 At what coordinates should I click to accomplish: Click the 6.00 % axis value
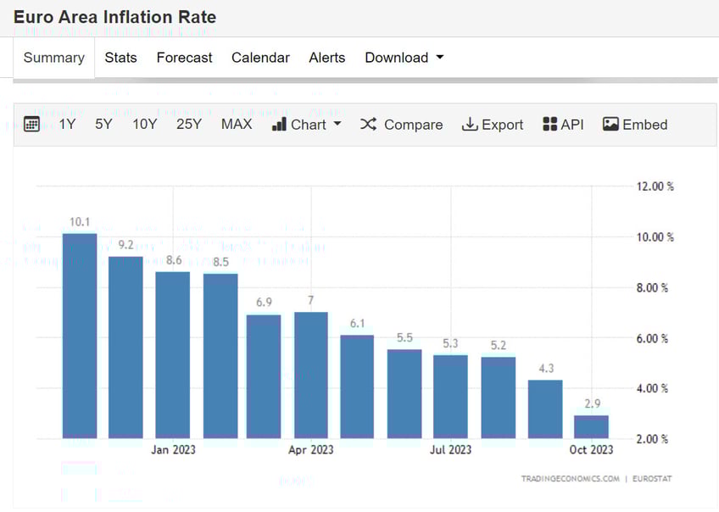tap(652, 339)
